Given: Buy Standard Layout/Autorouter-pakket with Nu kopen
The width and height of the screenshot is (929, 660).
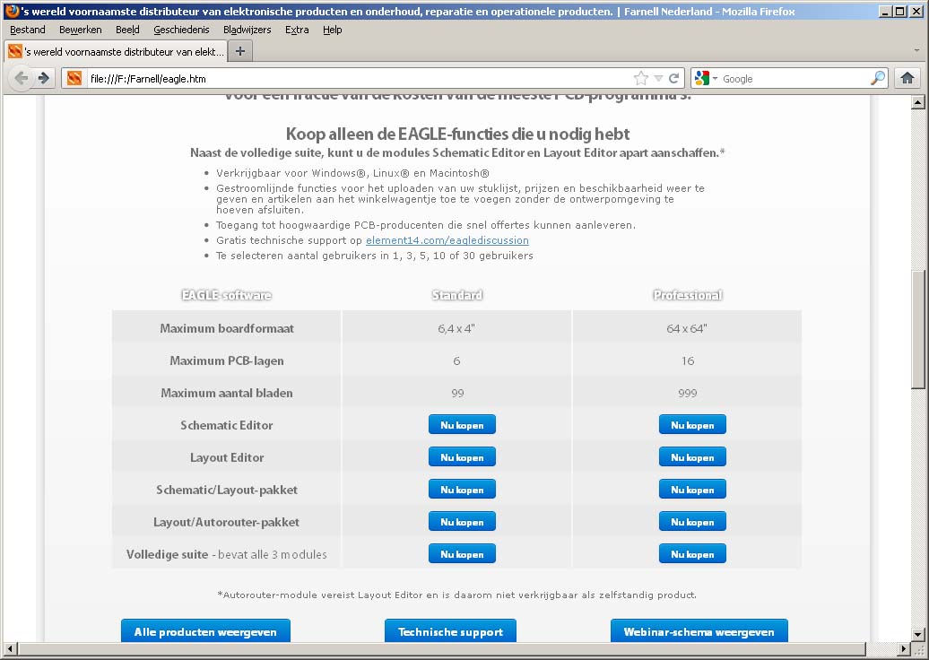Looking at the screenshot, I should (x=462, y=522).
